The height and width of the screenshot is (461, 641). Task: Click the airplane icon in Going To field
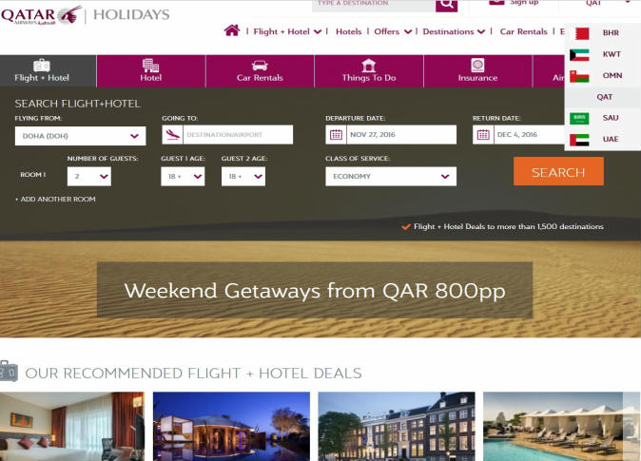coord(172,134)
